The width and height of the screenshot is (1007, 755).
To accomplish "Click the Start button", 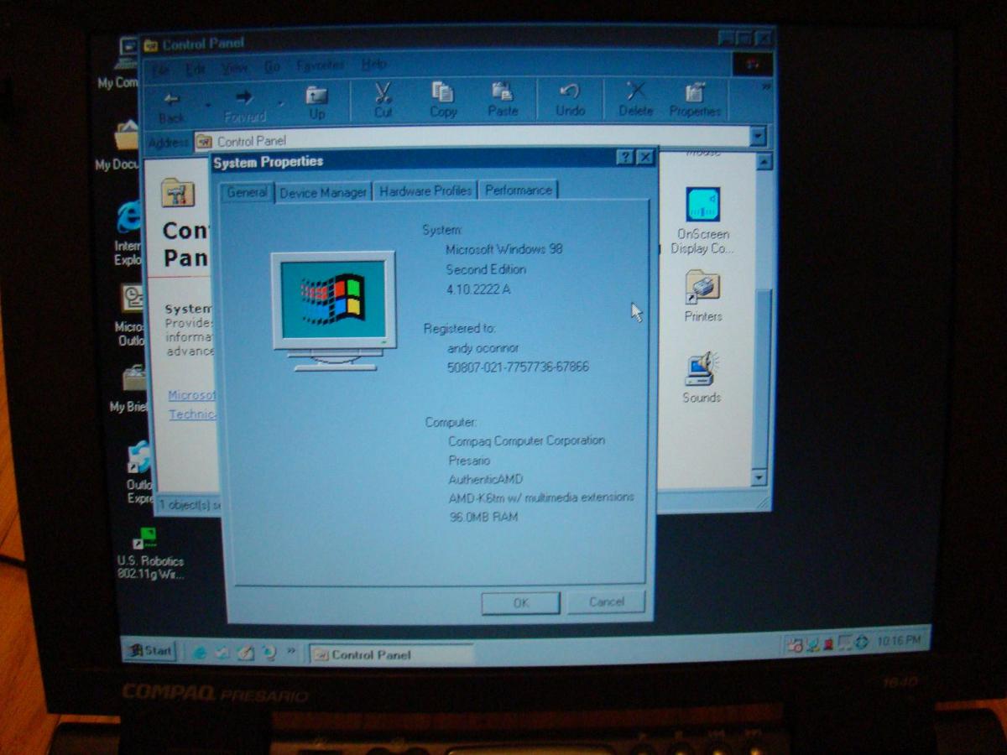I will point(149,650).
